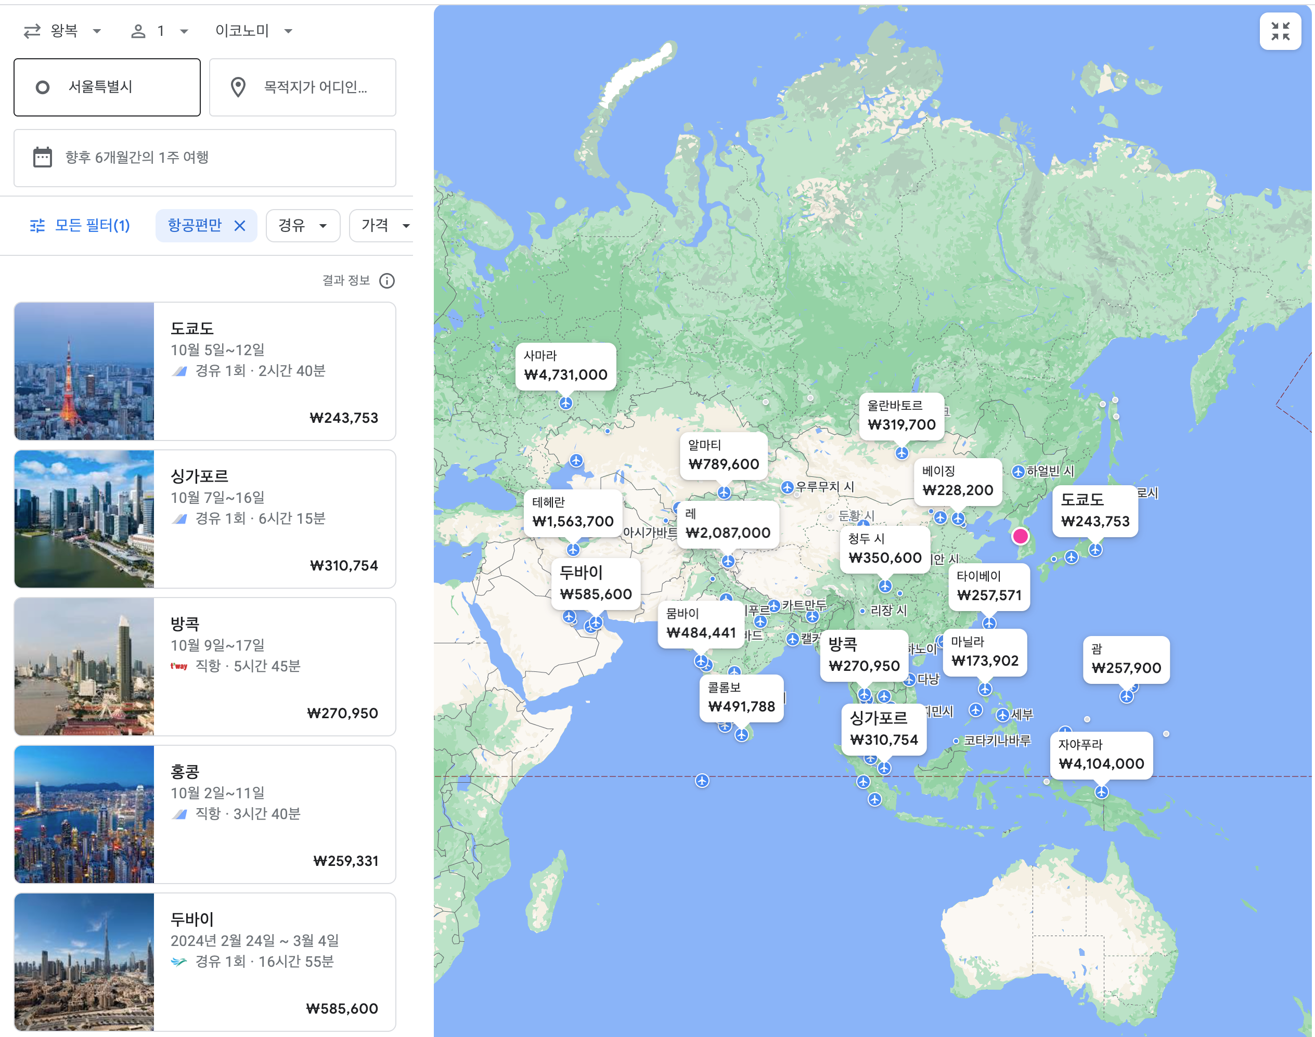
Task: Open the 경유 stops filter
Action: (x=302, y=226)
